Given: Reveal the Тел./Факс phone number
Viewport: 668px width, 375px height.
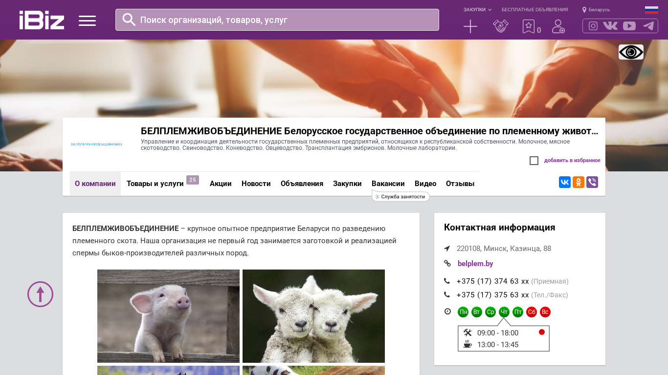Looking at the screenshot, I should pyautogui.click(x=493, y=295).
